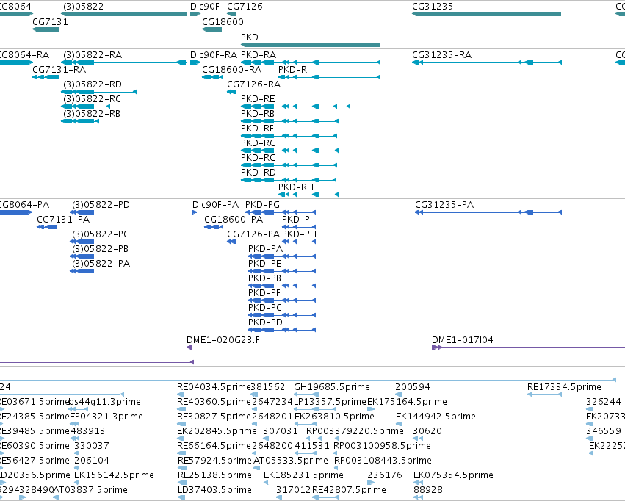Click the l(3)05822-PC protein label
Screen dimensions: 625x501
(x=100, y=234)
